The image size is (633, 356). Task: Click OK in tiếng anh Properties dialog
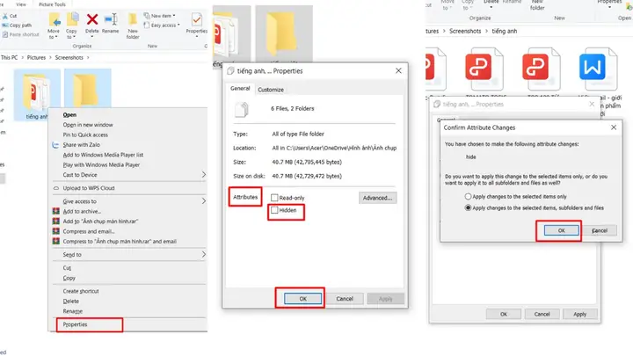click(x=302, y=299)
